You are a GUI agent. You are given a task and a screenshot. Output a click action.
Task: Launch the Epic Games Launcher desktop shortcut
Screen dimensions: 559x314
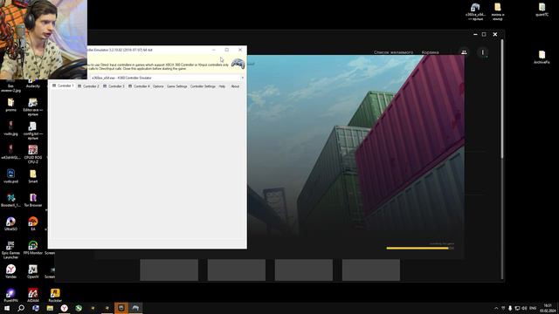click(10, 249)
